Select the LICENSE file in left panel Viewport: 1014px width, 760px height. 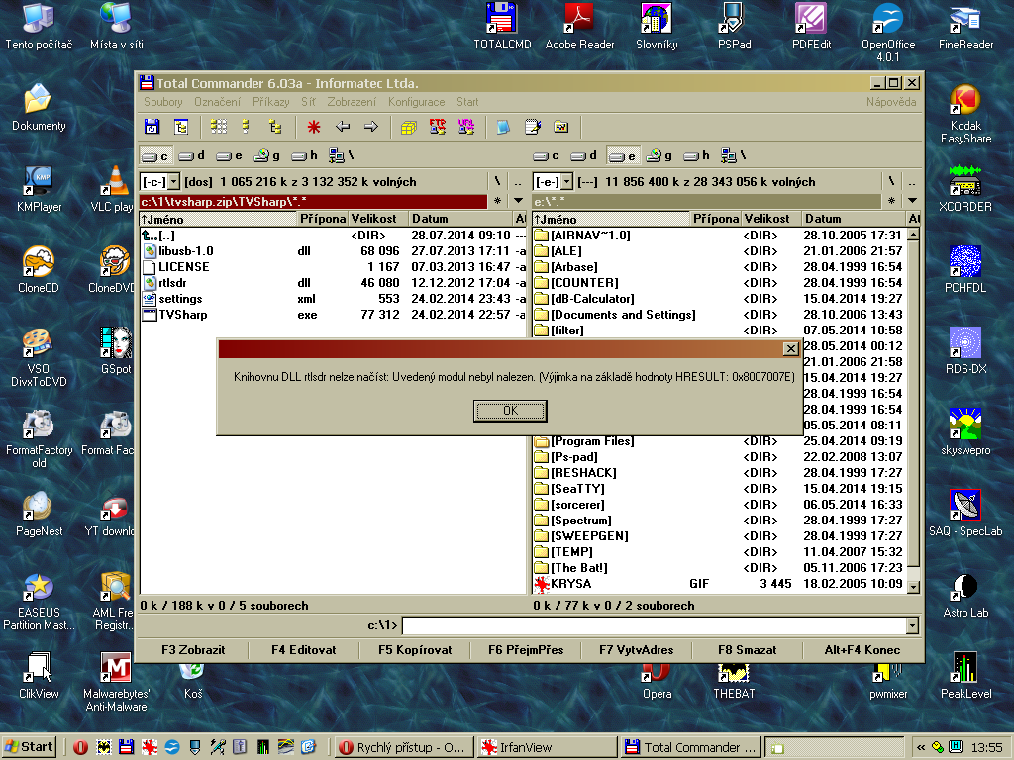point(334,267)
